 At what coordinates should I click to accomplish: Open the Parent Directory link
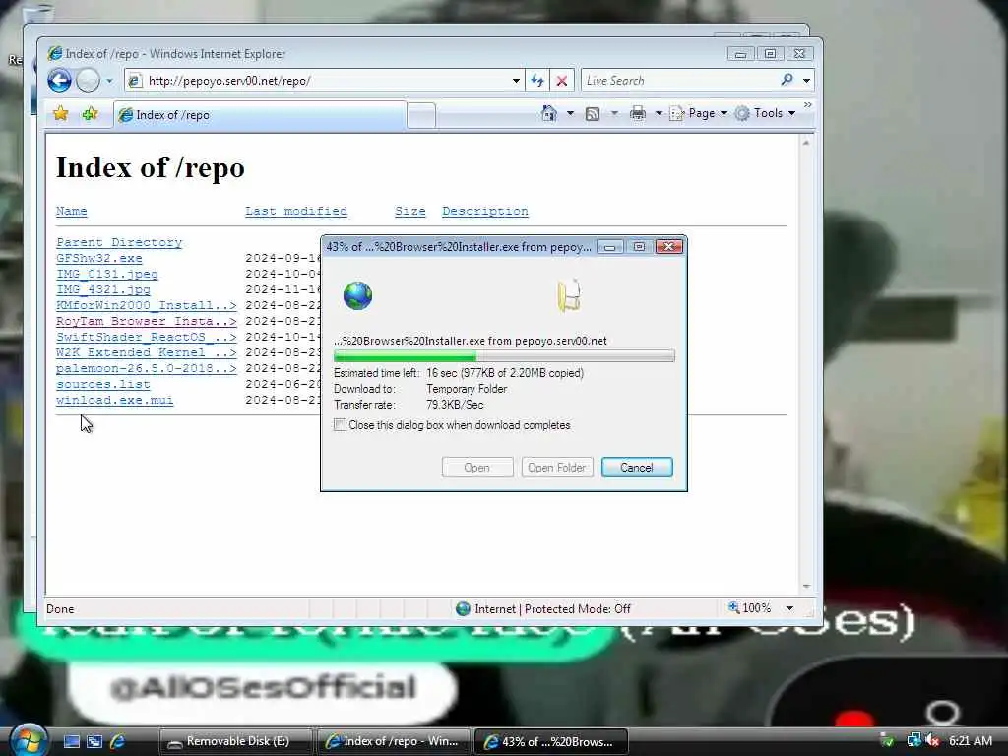tap(119, 242)
